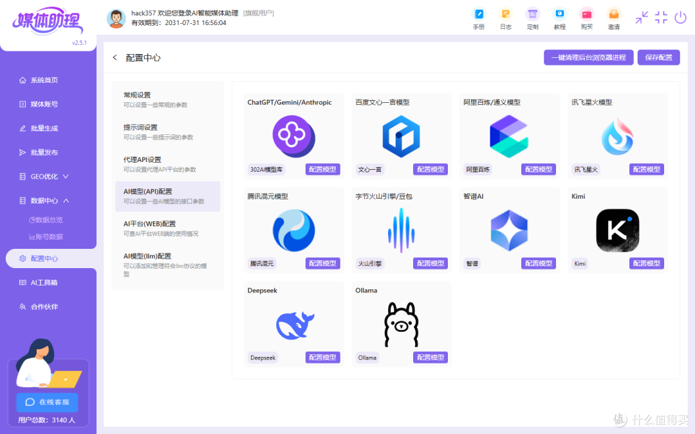Go back using the arrow beside 配置中心
This screenshot has height=434, width=695.
point(115,58)
